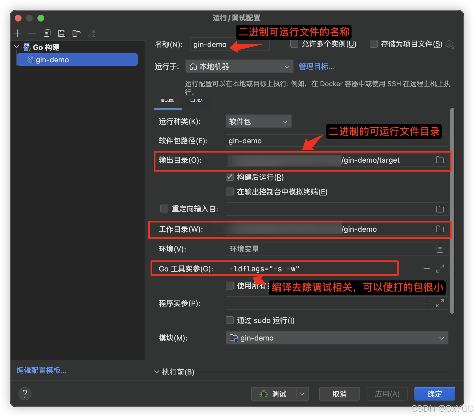
Task: Add an item to program arguments
Action: (427, 303)
